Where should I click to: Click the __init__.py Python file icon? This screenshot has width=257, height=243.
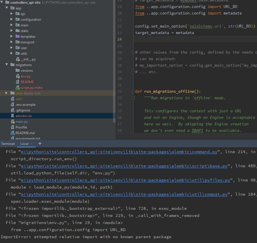(18, 59)
